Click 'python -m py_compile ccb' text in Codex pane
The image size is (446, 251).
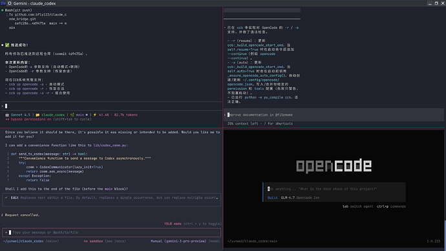pyautogui.click(x=268, y=97)
